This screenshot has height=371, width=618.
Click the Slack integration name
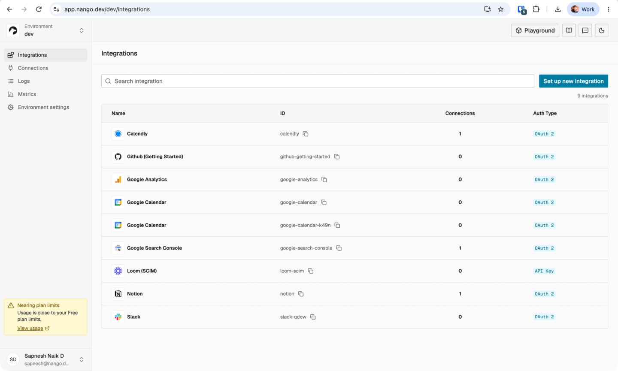(x=133, y=317)
